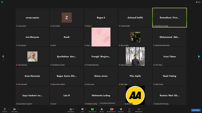The height and width of the screenshot is (113, 202).
Task: Open the Reactions menu
Action: pyautogui.click(x=121, y=110)
